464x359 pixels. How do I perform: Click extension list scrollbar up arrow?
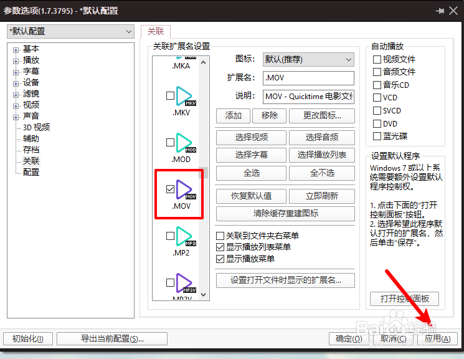pos(203,62)
